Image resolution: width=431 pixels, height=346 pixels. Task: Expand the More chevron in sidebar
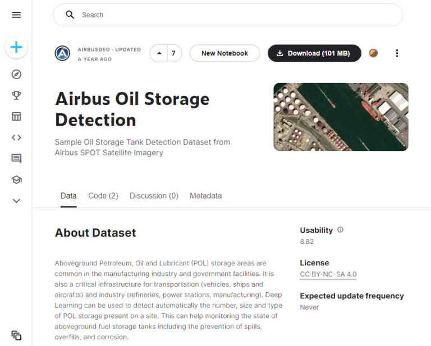[x=16, y=201]
